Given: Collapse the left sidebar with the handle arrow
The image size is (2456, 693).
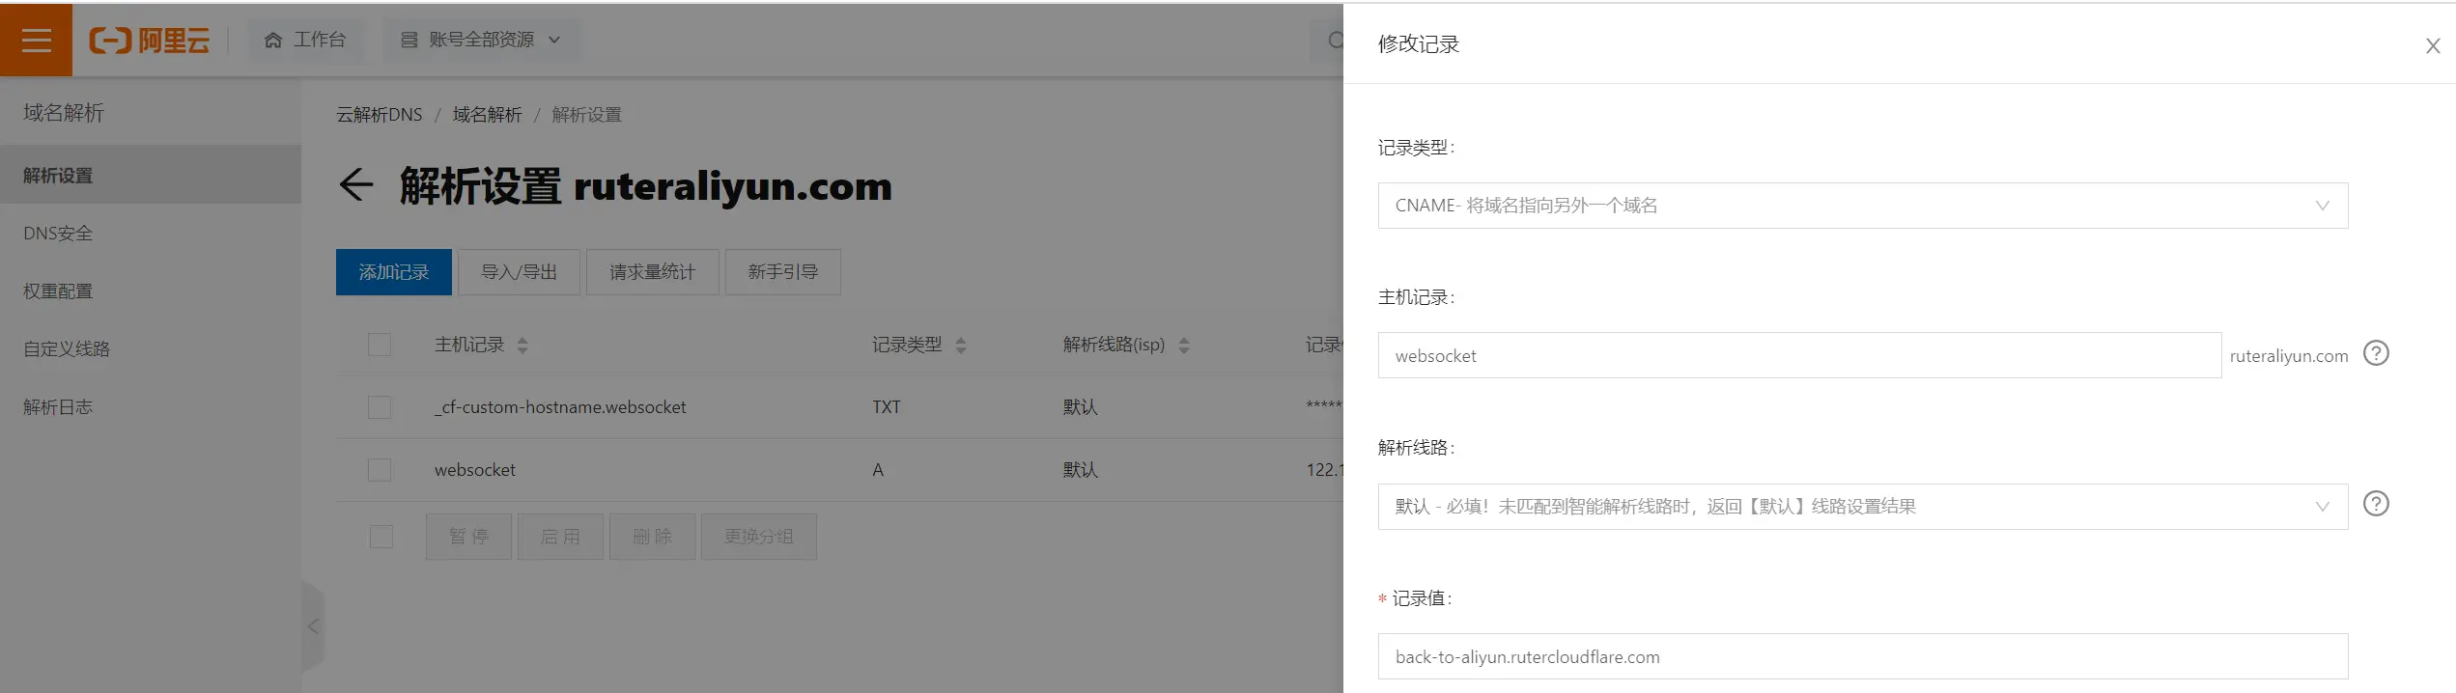Looking at the screenshot, I should pyautogui.click(x=313, y=626).
